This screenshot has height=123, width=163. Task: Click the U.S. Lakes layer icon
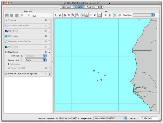[6, 36]
